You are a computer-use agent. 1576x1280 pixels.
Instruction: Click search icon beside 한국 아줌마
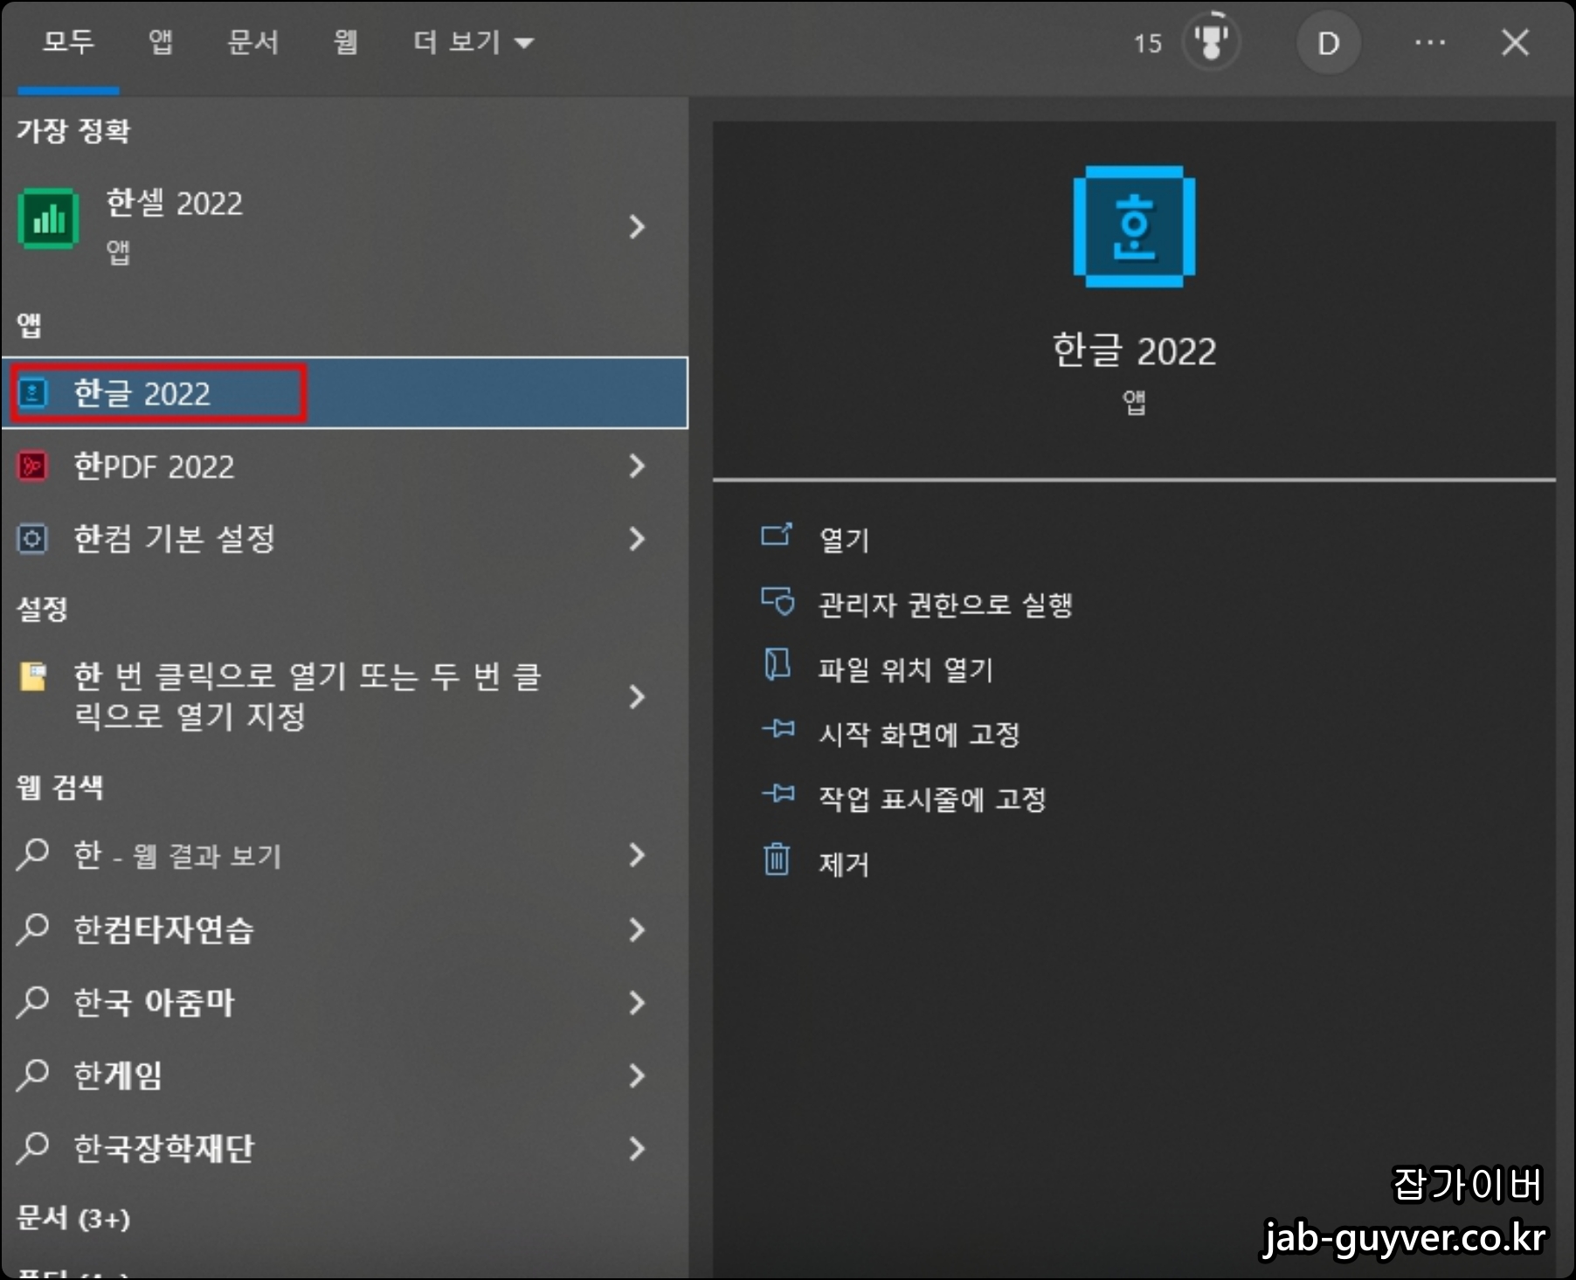pyautogui.click(x=33, y=1001)
